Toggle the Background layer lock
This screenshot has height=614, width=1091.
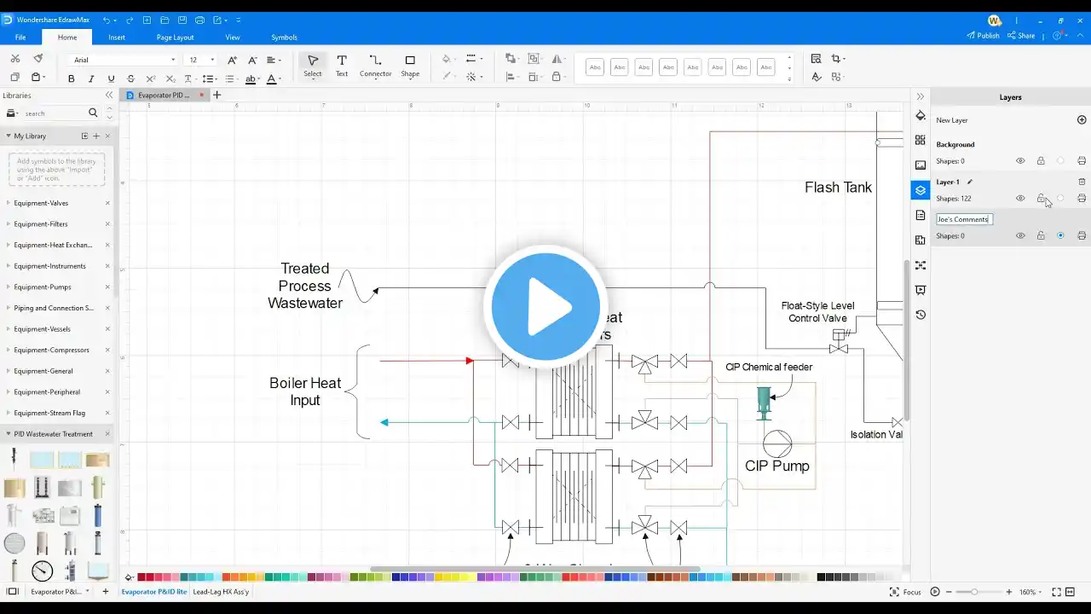point(1041,161)
